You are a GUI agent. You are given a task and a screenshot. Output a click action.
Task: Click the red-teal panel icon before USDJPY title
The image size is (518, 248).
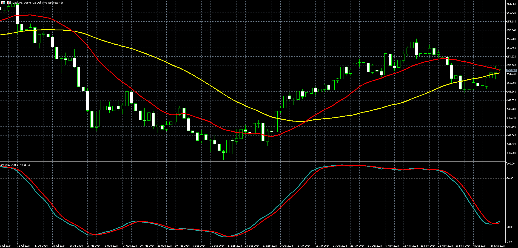point(3,3)
